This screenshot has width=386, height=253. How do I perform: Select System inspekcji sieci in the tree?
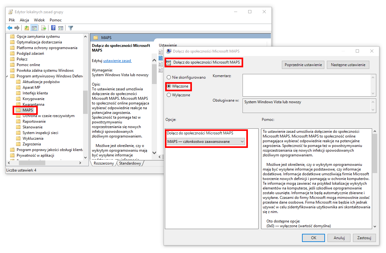[x=40, y=133]
